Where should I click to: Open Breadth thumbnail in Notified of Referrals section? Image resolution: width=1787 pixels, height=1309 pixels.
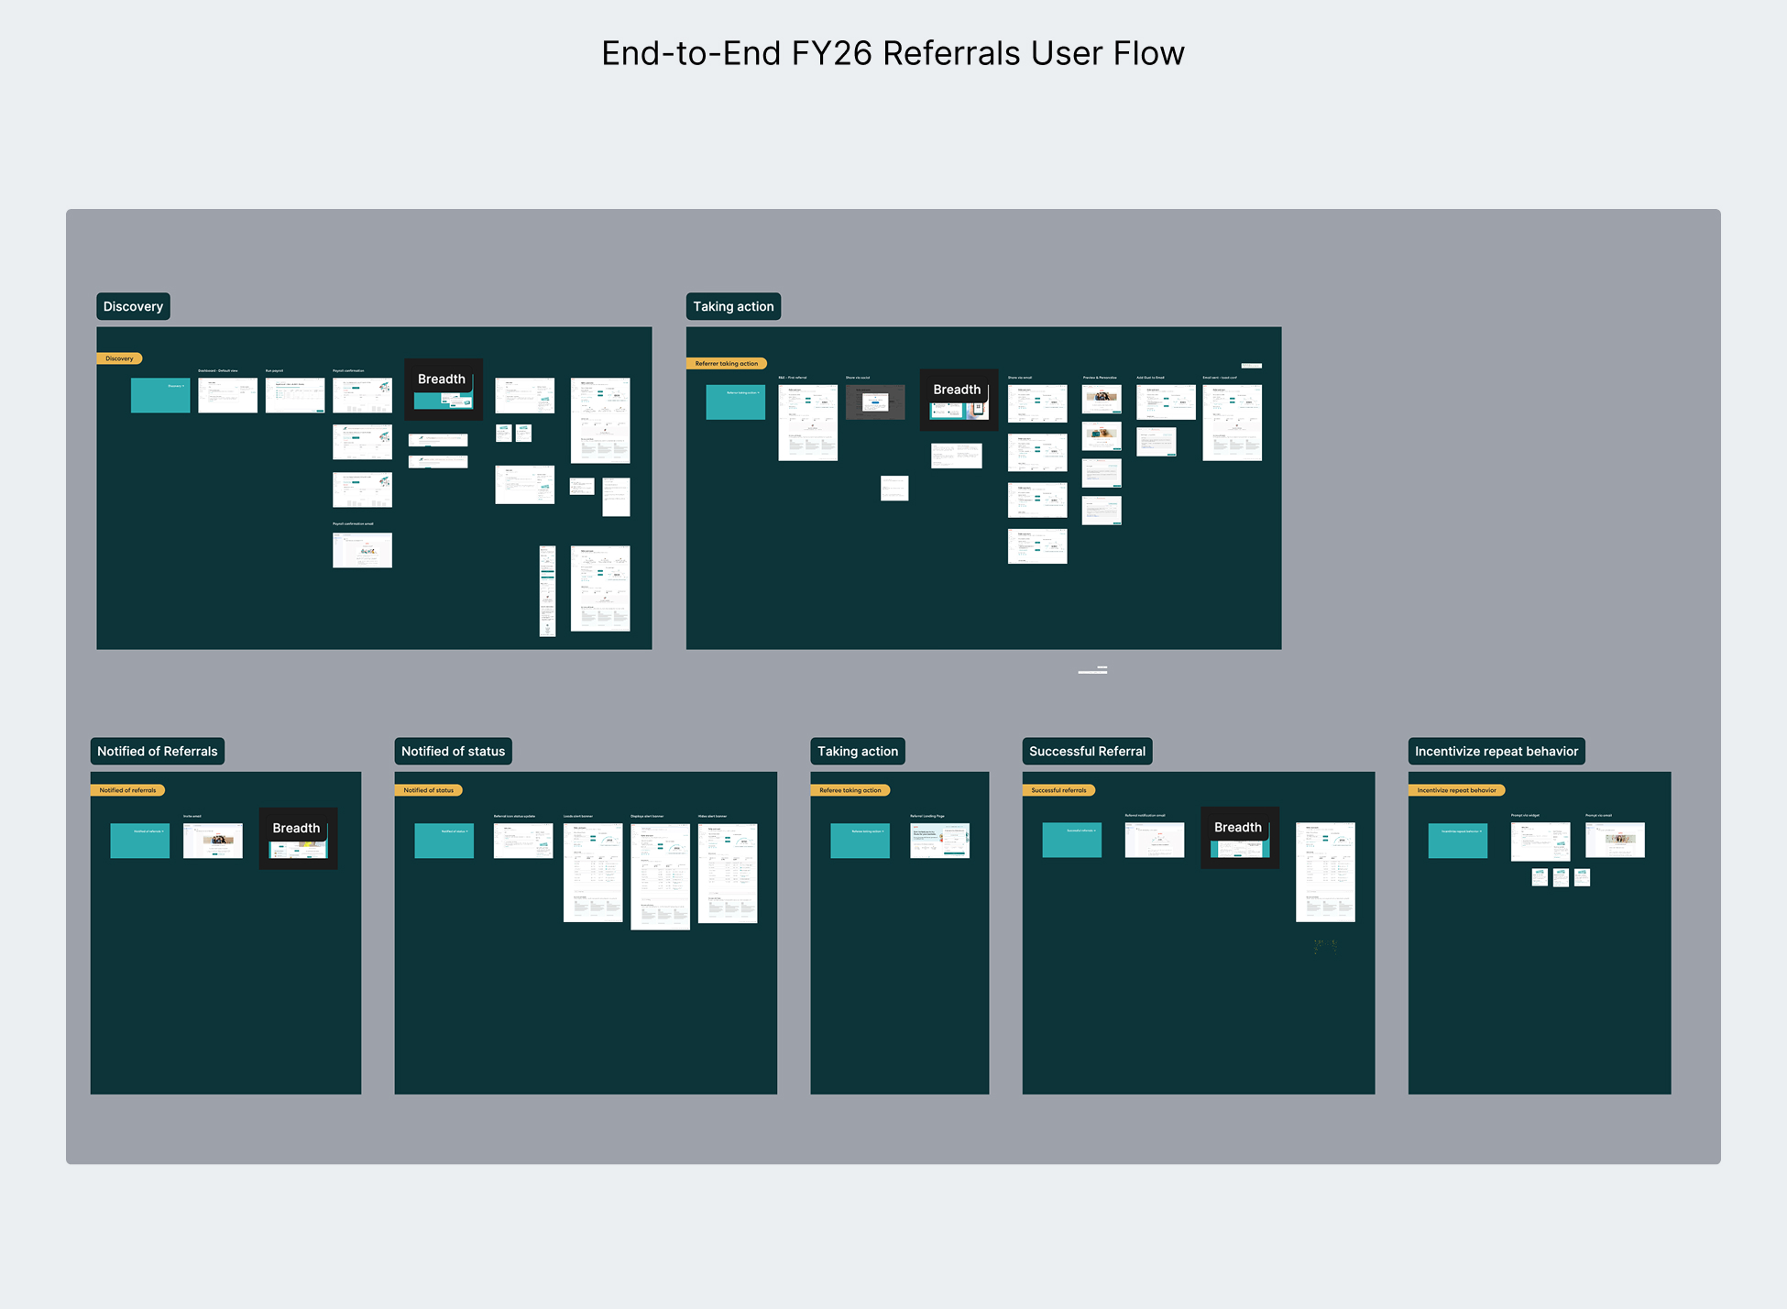click(x=298, y=838)
